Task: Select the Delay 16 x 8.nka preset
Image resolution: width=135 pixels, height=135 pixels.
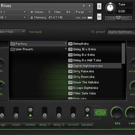Action: pyautogui.click(x=94, y=49)
